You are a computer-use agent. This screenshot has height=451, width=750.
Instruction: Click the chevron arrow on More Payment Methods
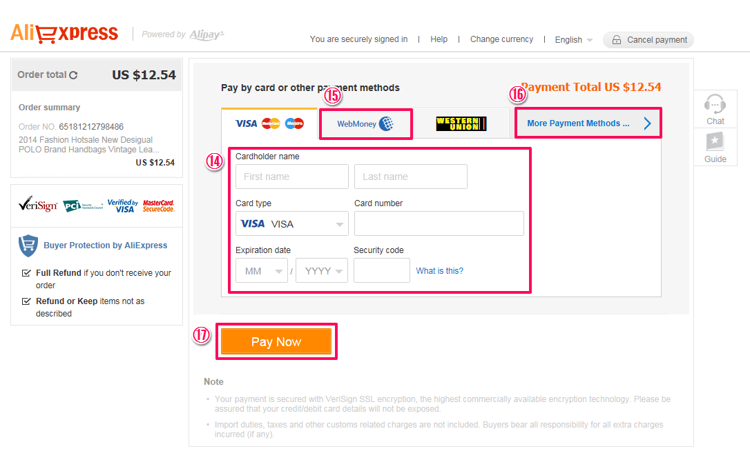(647, 123)
